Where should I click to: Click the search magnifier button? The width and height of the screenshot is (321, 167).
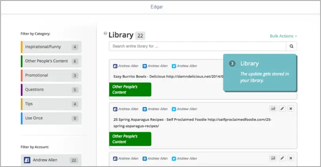291,46
